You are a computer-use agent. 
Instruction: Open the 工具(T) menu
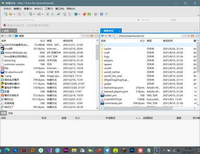click(49, 9)
